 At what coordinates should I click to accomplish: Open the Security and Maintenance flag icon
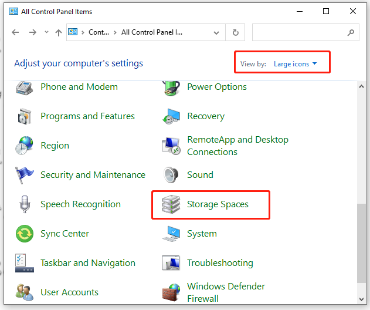pyautogui.click(x=24, y=175)
